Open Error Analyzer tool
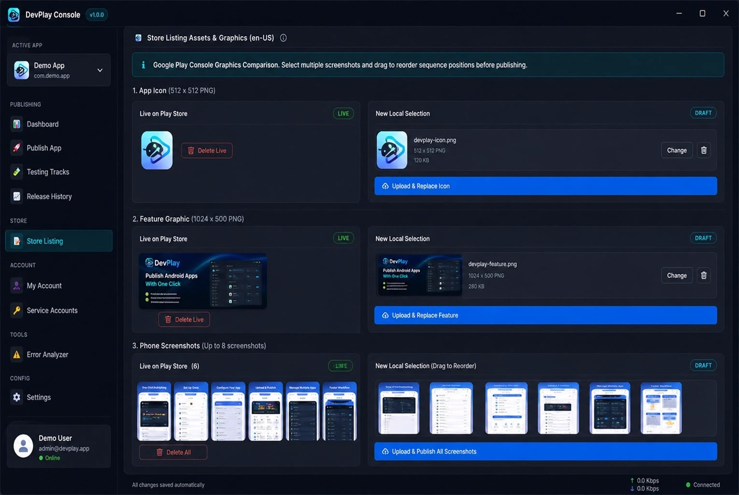739x495 pixels. pyautogui.click(x=58, y=354)
